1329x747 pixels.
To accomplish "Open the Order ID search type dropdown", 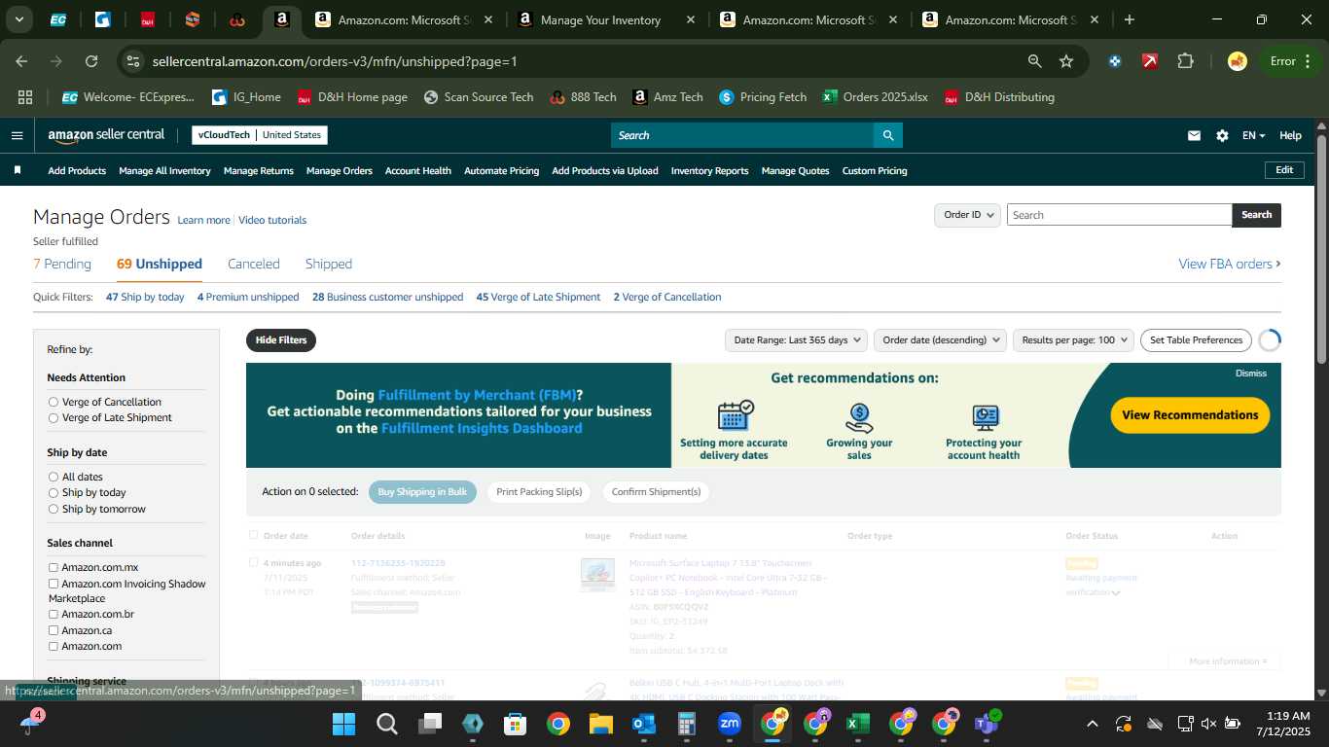I will coord(967,215).
